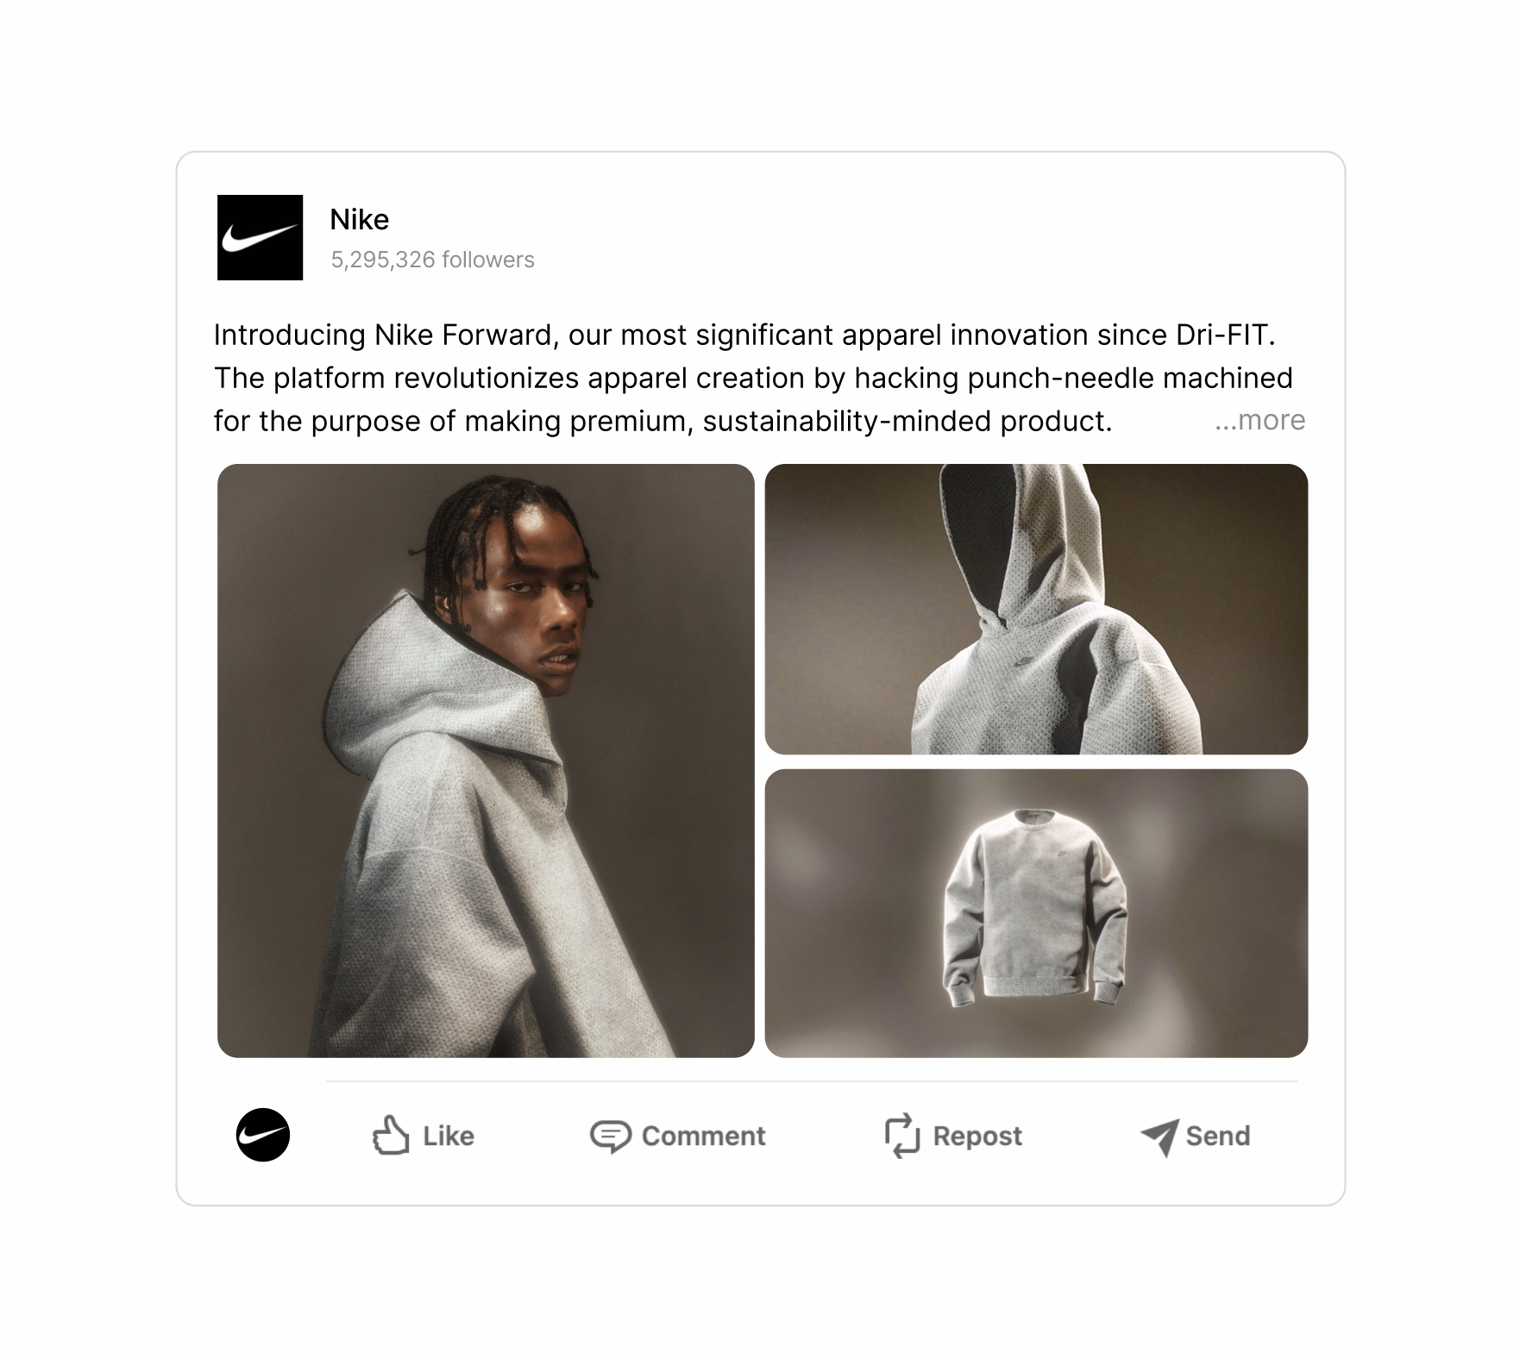
Task: View the 5,295,326 followers count
Action: (433, 260)
